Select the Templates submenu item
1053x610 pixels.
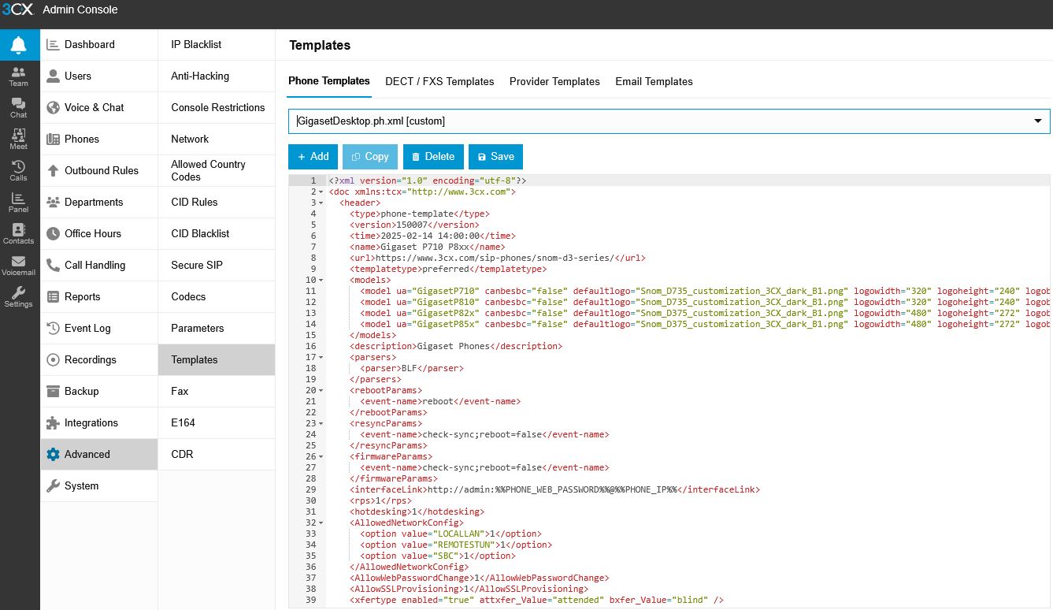click(x=217, y=360)
